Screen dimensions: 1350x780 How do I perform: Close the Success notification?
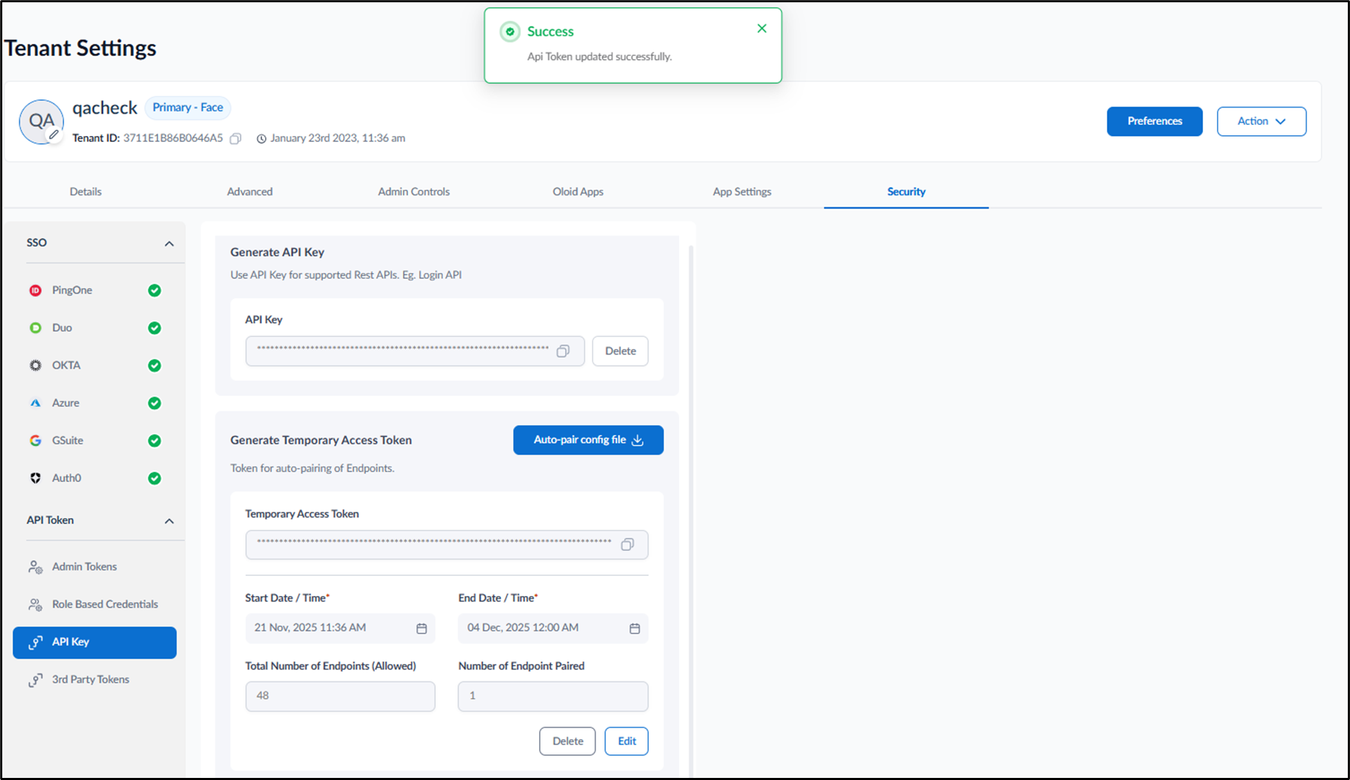click(762, 28)
